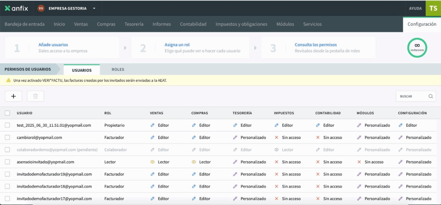Screen dimensions: 441x205
Task: Check the box for cambiorol@yopmail.com
Action: [7, 138]
